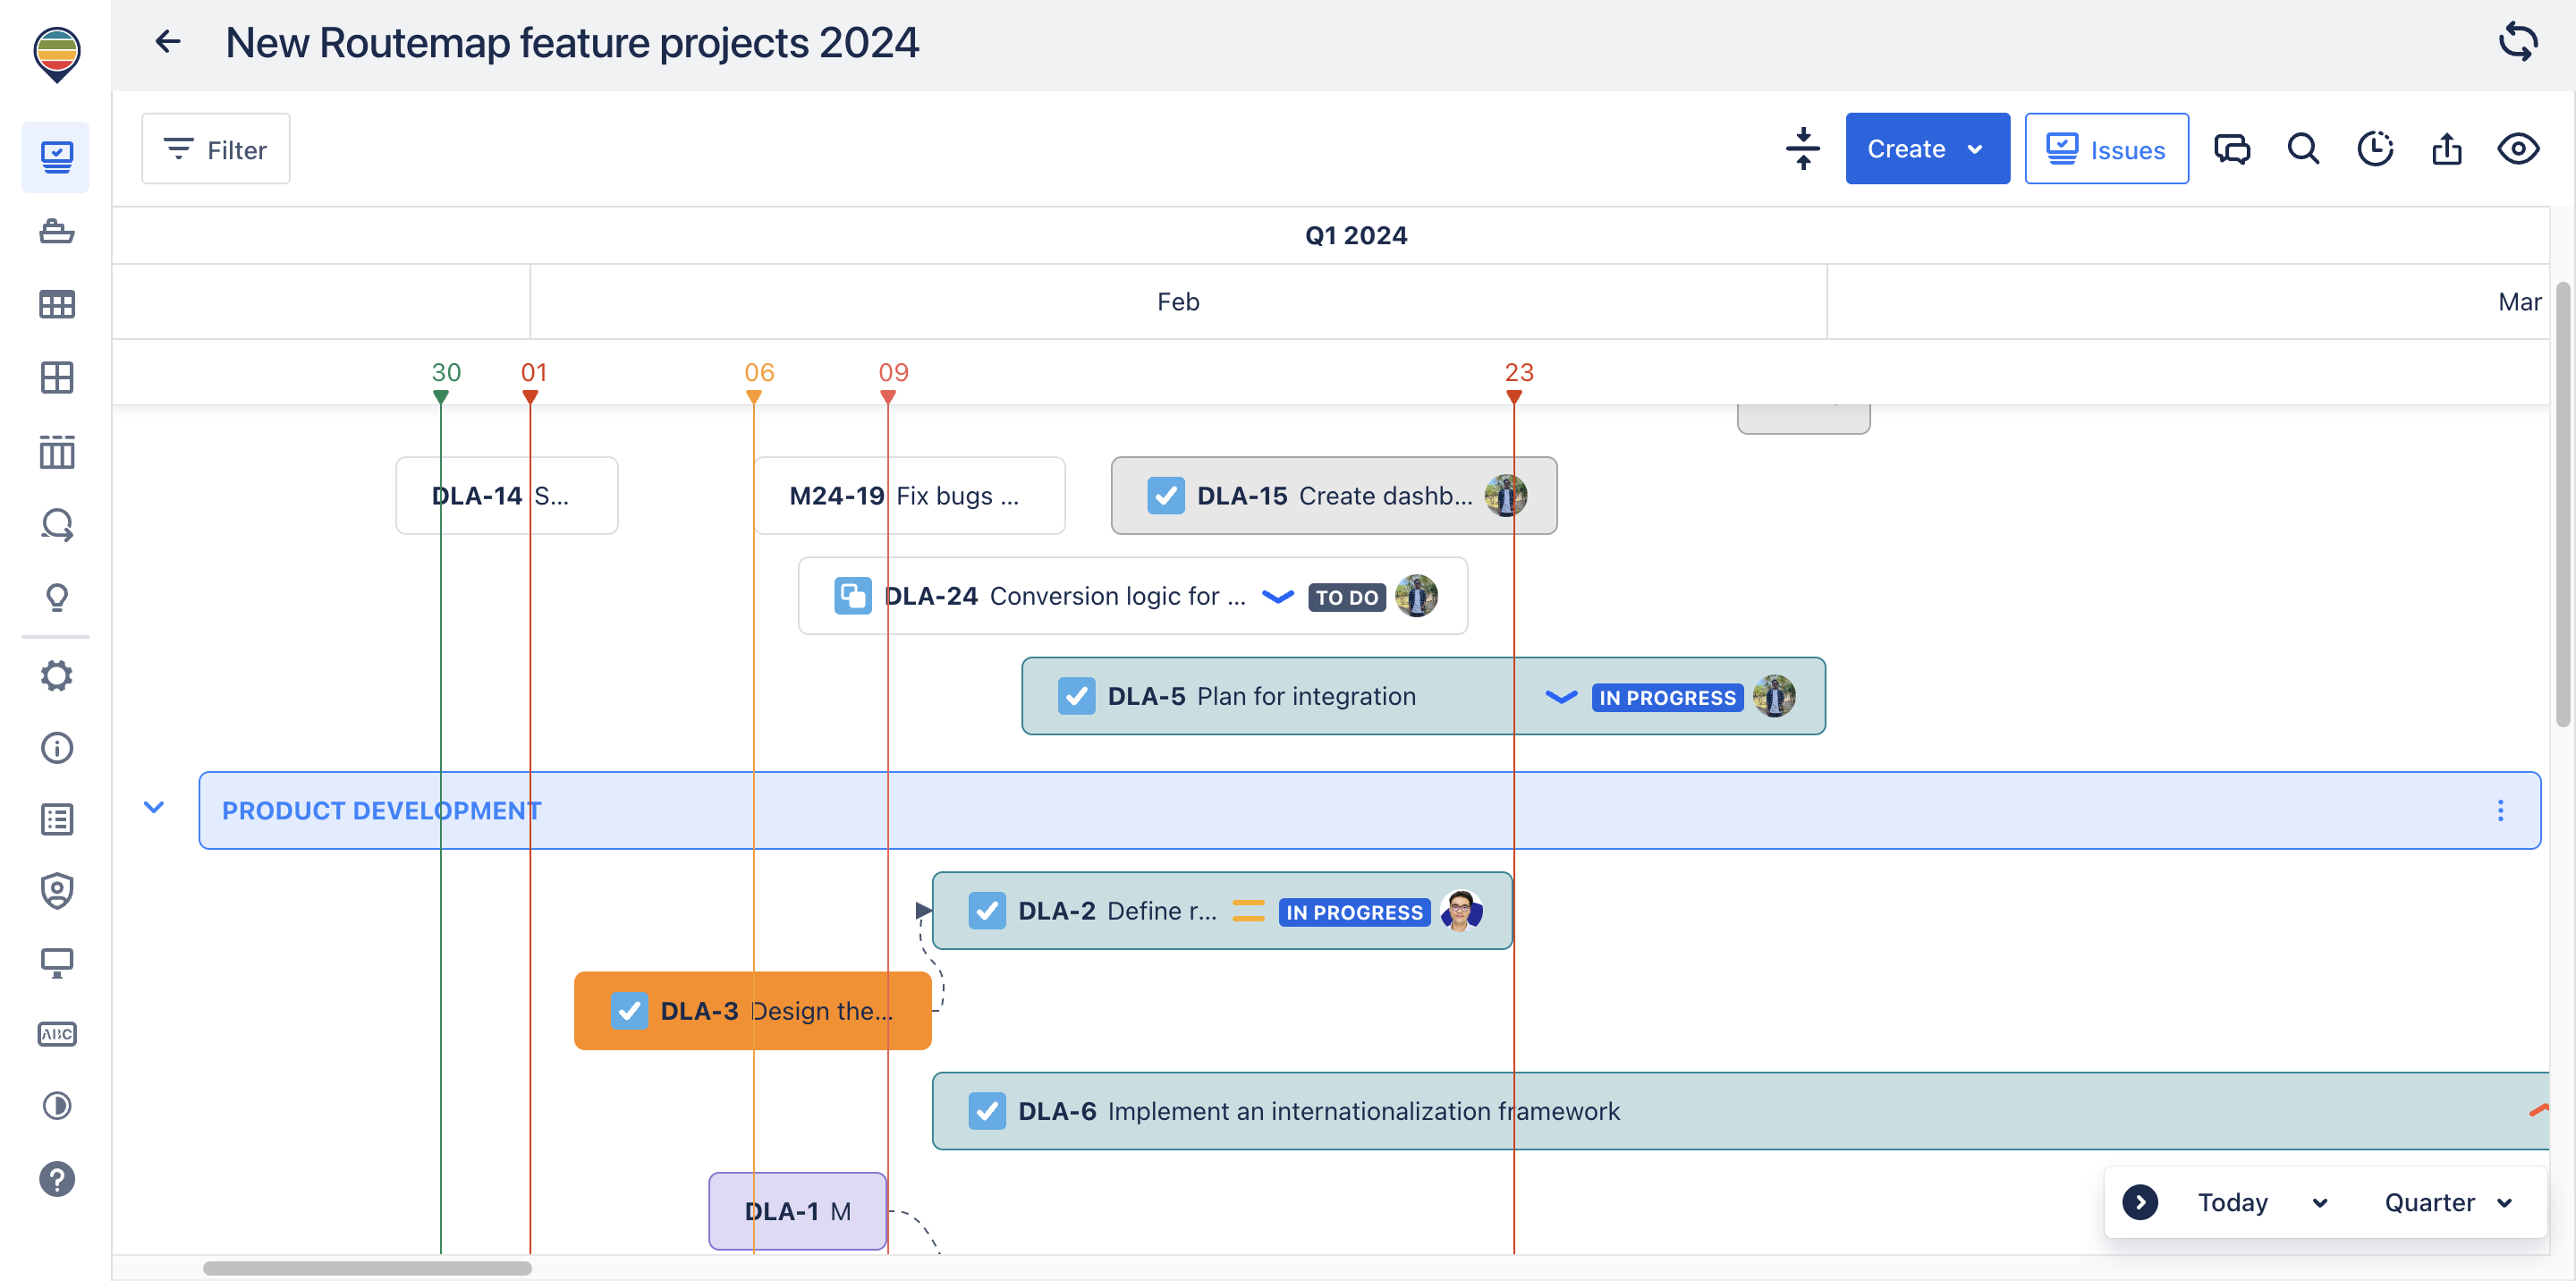The image size is (2576, 1281).
Task: Click the share export icon
Action: (2446, 148)
